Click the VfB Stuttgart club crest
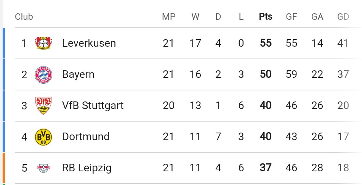 [x=43, y=106]
